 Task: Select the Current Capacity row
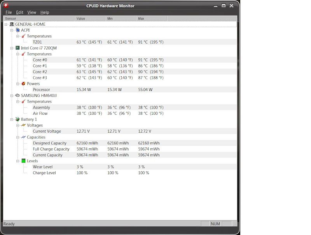135,155
